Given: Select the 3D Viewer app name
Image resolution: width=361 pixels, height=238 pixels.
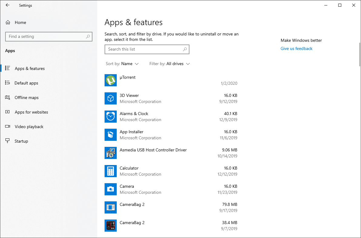Looking at the screenshot, I should (x=129, y=95).
